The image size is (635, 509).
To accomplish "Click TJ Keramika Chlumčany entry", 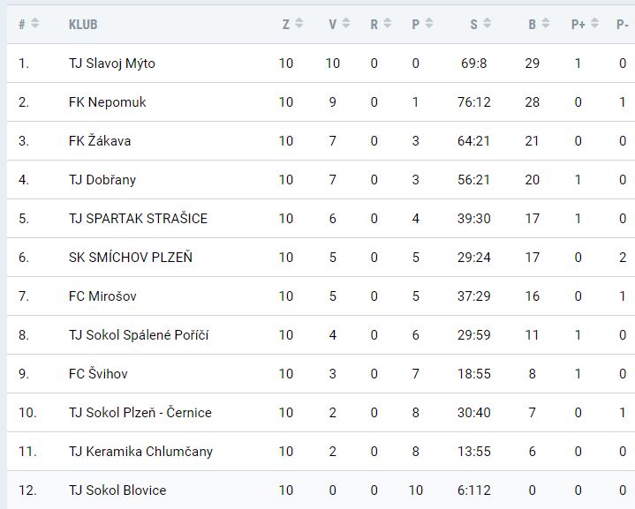I will click(x=140, y=452).
